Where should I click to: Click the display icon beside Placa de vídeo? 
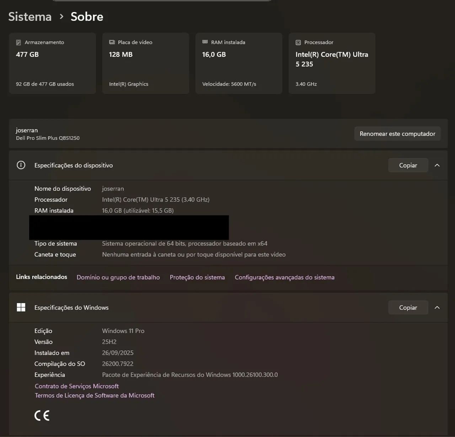pos(112,42)
